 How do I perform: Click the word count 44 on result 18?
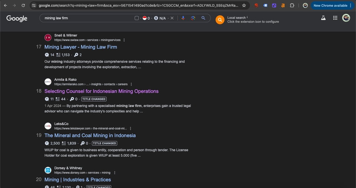click(63, 99)
